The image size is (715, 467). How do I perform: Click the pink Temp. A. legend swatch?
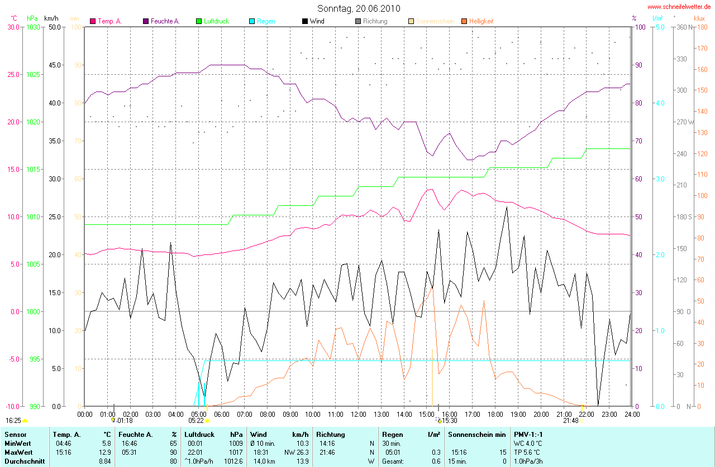[x=93, y=21]
